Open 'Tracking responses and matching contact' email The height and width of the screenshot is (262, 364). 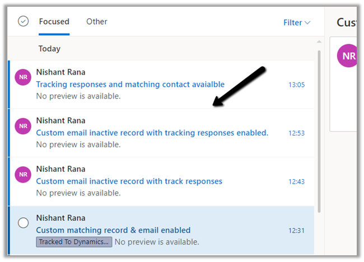[130, 85]
